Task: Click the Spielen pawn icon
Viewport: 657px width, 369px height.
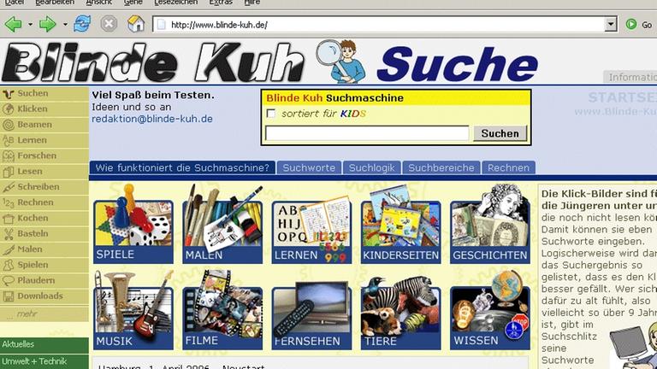Action: click(8, 266)
